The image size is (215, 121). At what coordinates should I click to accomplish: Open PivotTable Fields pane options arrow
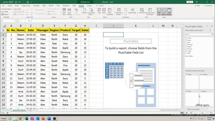point(208,26)
